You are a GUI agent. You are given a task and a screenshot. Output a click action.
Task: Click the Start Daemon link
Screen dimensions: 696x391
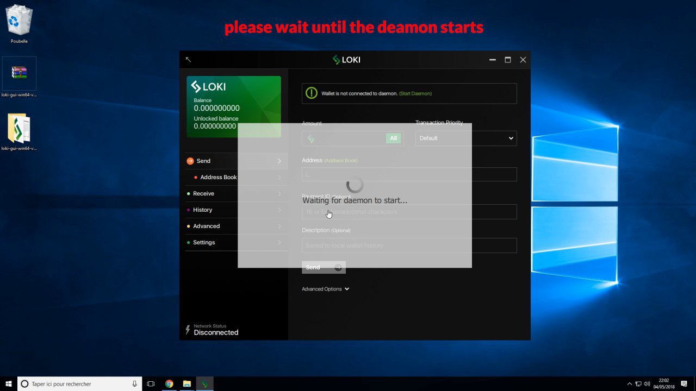coord(415,93)
